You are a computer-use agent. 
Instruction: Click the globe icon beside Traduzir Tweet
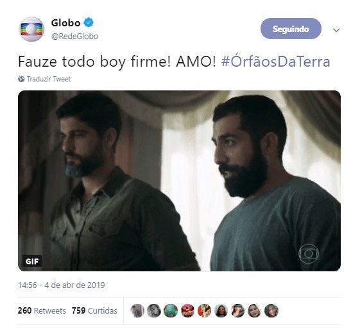tap(21, 79)
